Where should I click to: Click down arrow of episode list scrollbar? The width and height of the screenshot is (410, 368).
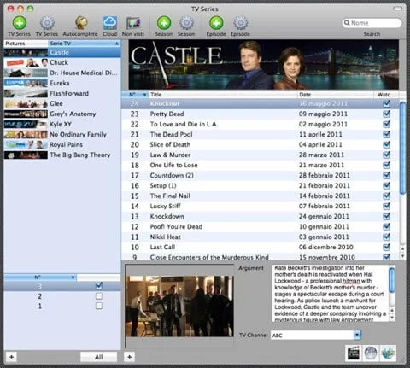pos(402,255)
